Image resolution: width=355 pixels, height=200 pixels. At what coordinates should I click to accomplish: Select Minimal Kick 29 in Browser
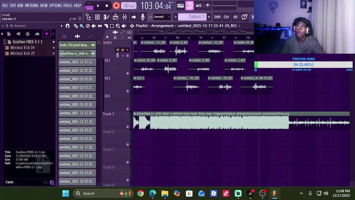pos(22,53)
